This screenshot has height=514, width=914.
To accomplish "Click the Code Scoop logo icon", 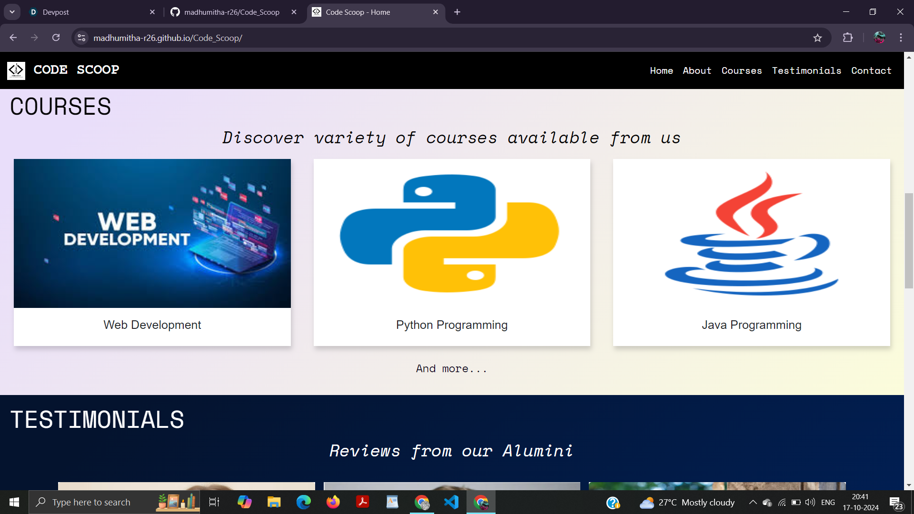I will pyautogui.click(x=16, y=70).
